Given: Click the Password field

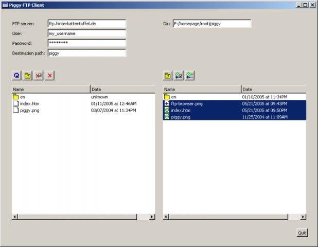Looking at the screenshot, I should pos(87,43).
